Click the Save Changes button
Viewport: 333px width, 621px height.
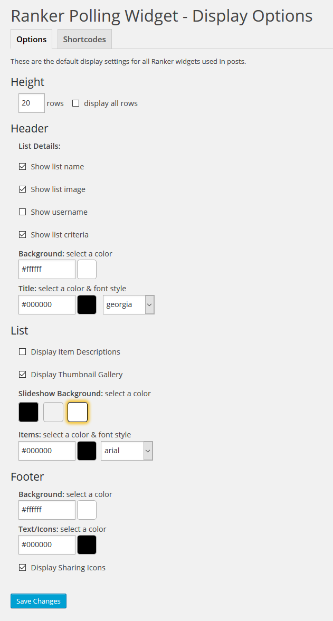[x=39, y=601]
